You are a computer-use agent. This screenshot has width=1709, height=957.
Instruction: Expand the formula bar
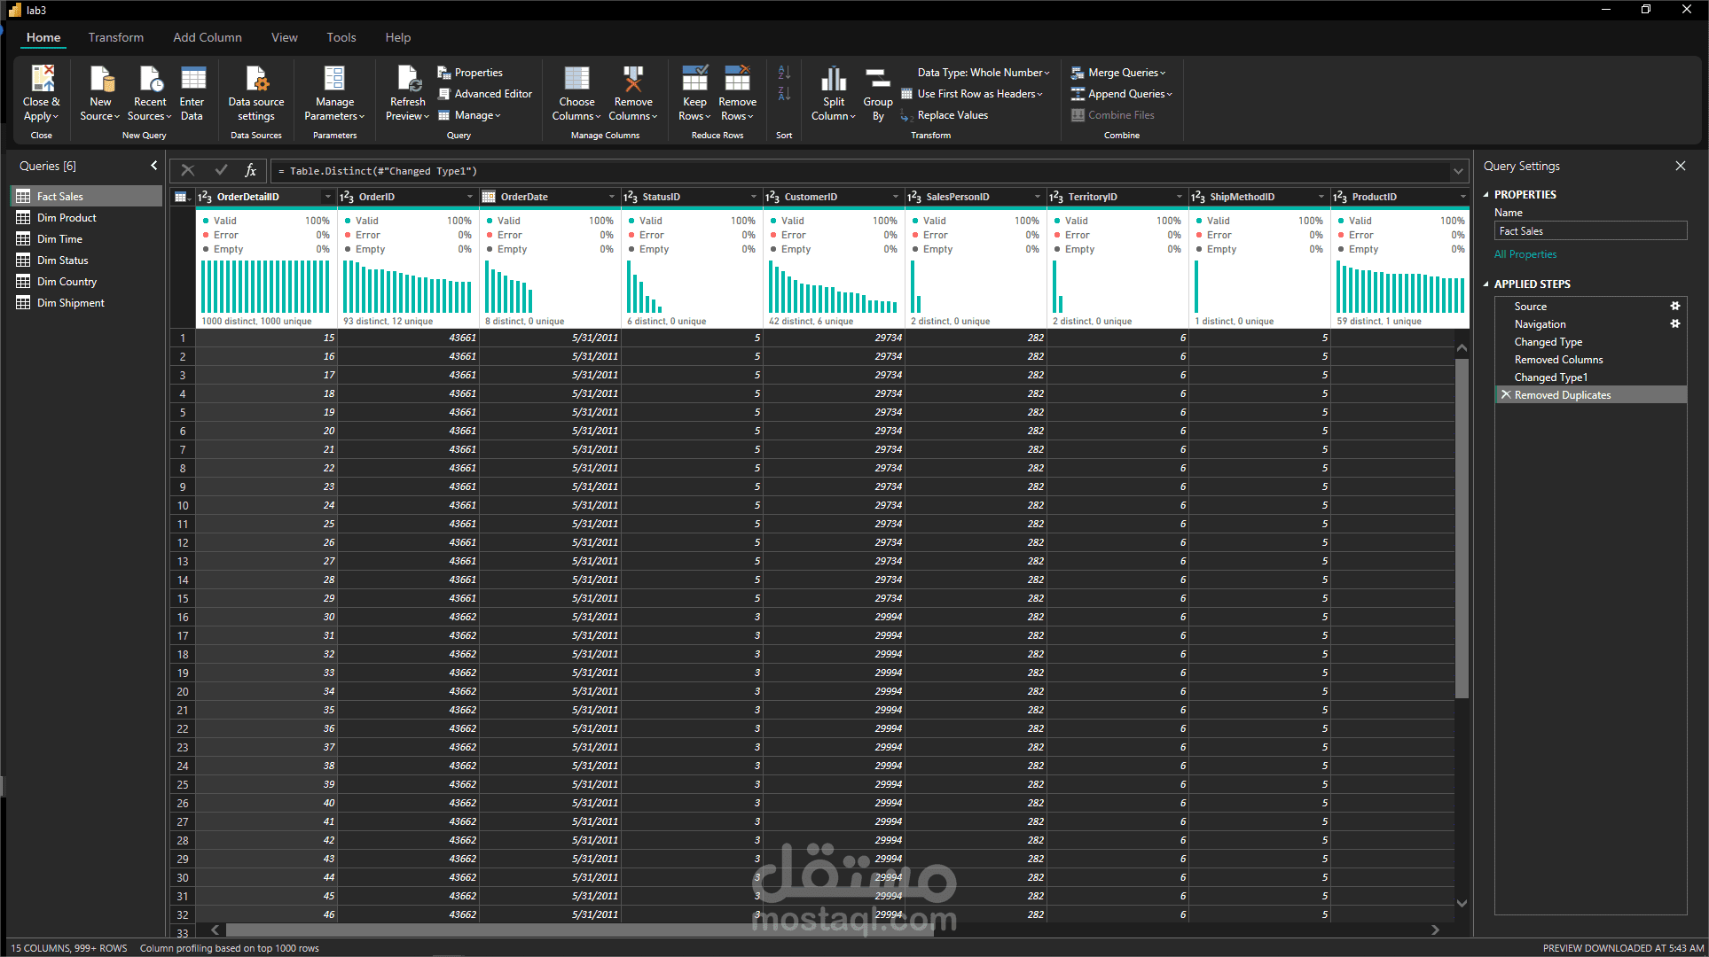[1458, 171]
